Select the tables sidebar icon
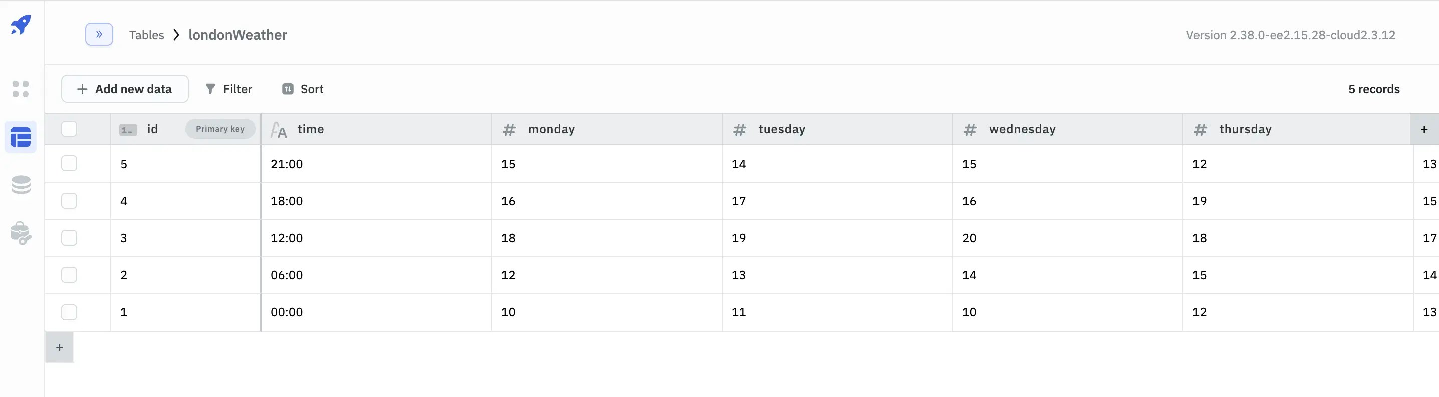This screenshot has width=1439, height=397. pyautogui.click(x=21, y=137)
